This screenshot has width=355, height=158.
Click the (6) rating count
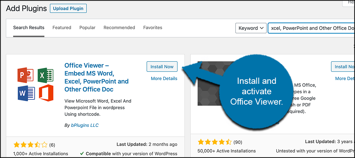coord(52,145)
